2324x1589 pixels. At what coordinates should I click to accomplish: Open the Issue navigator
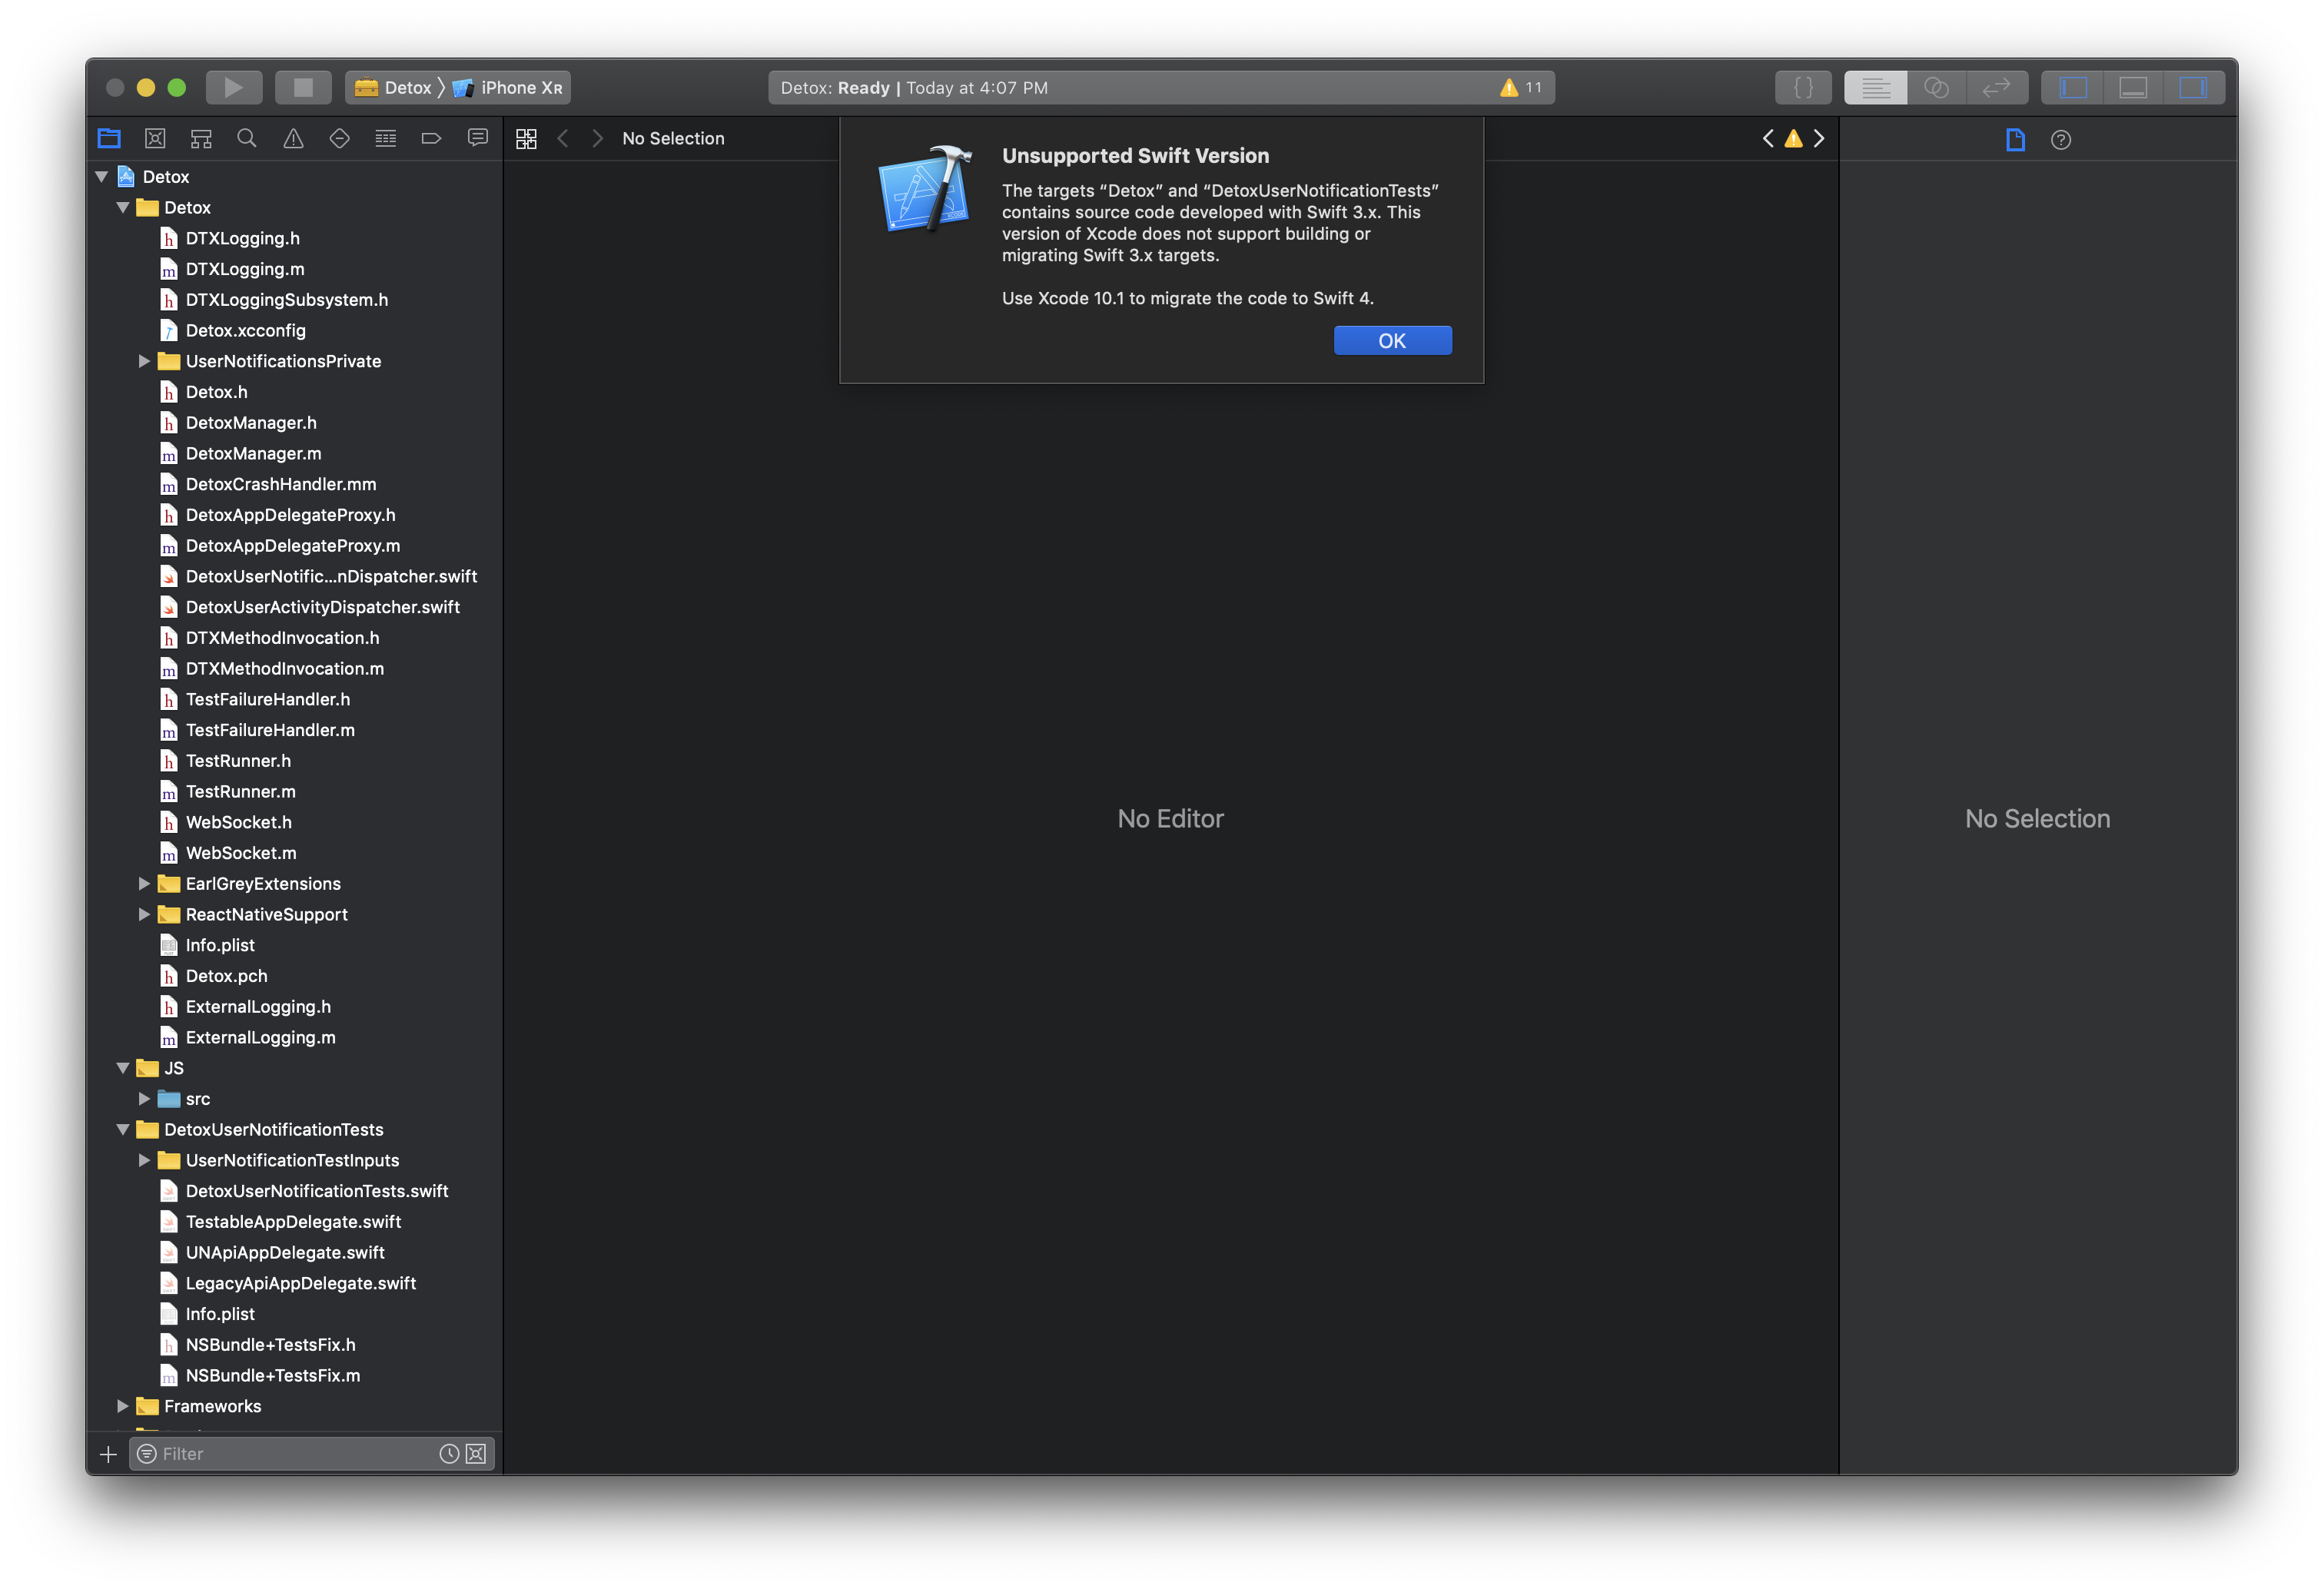click(x=293, y=138)
